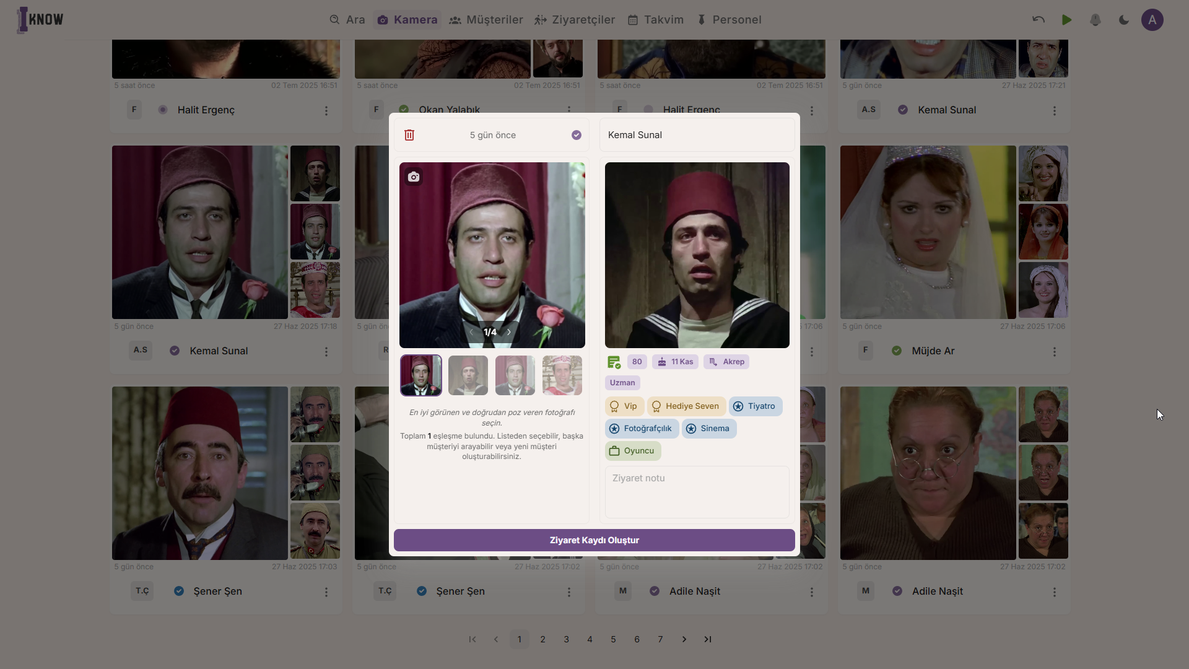Click the red trash delete icon

pos(409,135)
